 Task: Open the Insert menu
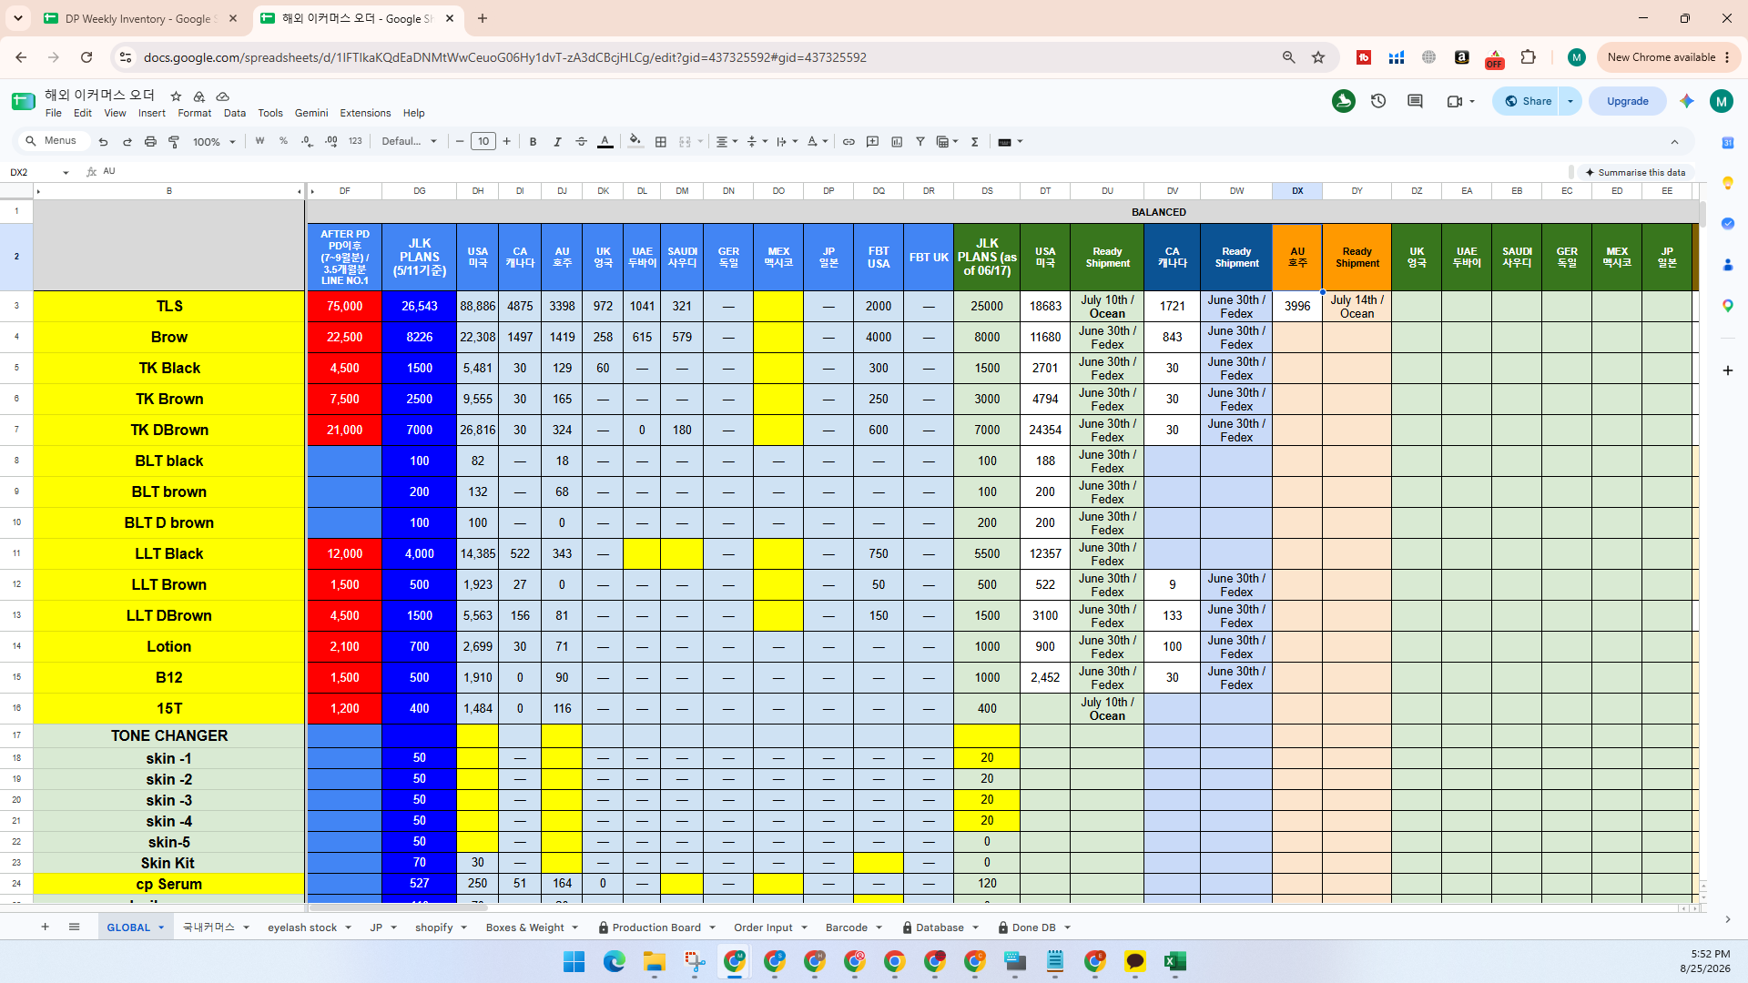152,113
